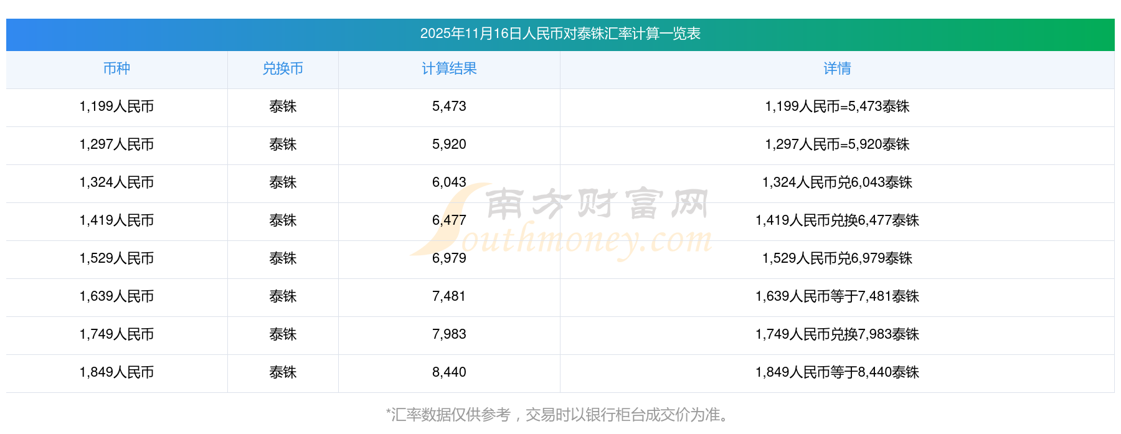Click the 计算结果 column header
This screenshot has width=1121, height=434.
(449, 69)
